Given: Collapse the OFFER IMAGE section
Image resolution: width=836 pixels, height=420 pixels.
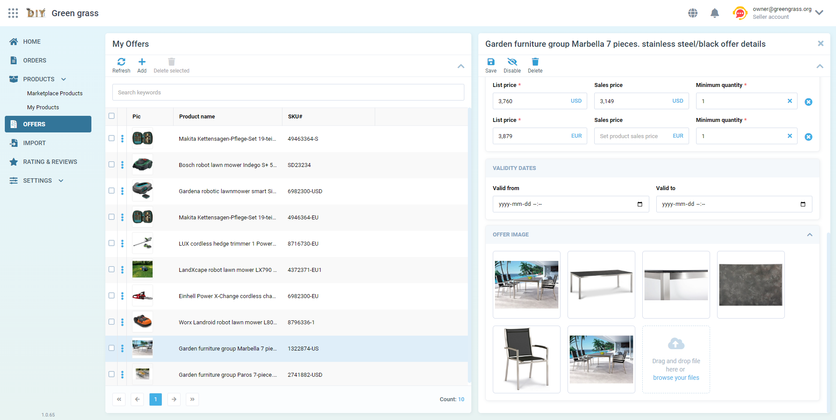Looking at the screenshot, I should (x=810, y=235).
